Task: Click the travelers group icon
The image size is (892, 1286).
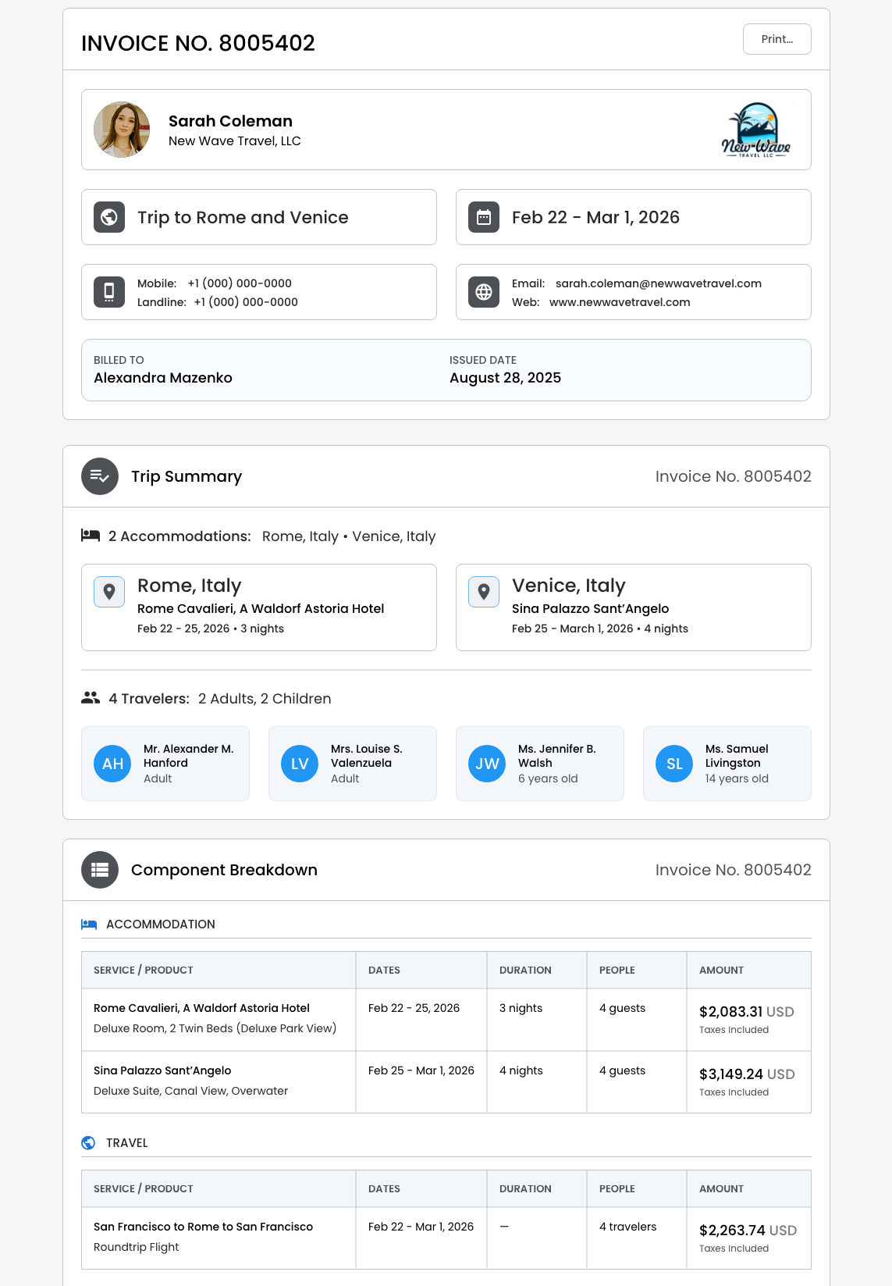Action: 91,698
